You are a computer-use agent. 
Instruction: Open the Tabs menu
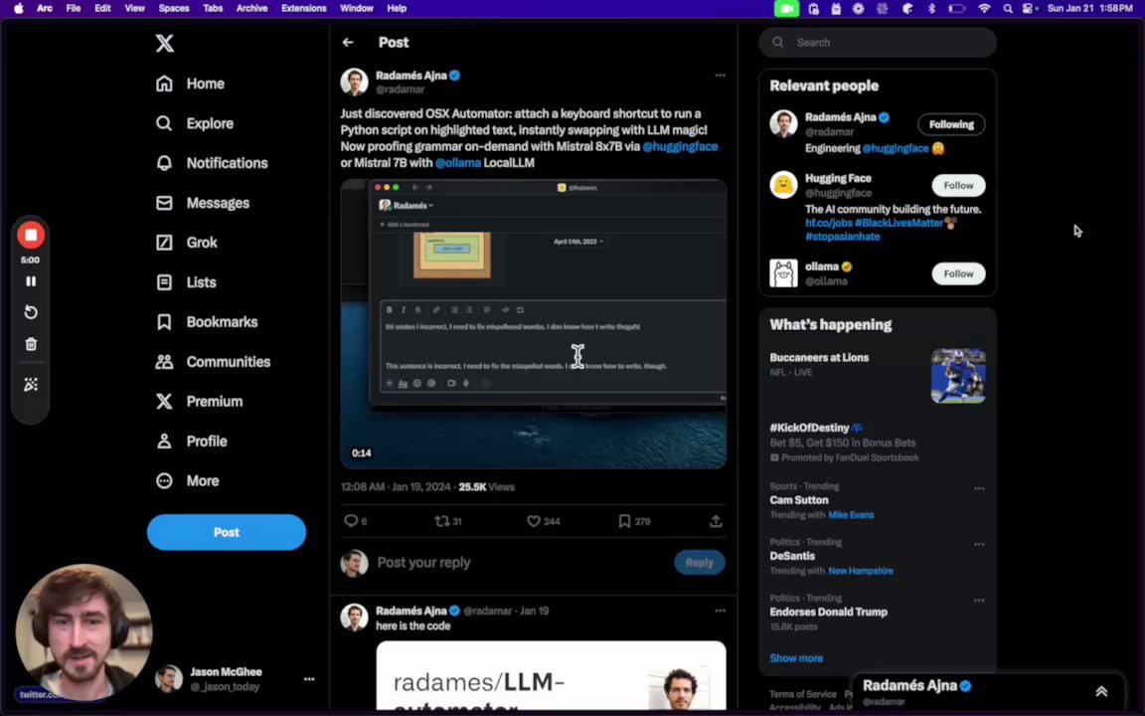[x=213, y=8]
